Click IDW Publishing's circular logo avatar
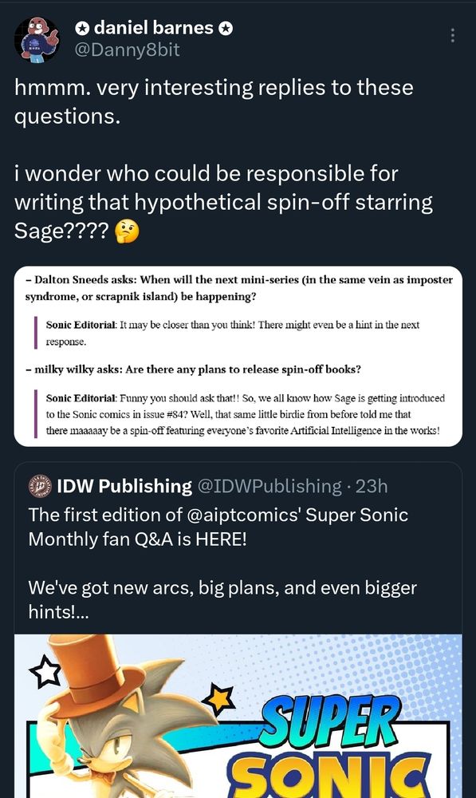476x798 pixels. (41, 485)
